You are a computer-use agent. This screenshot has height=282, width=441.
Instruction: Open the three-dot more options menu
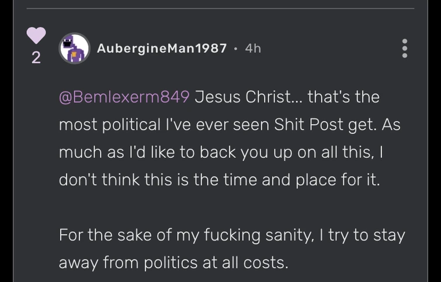tap(404, 48)
